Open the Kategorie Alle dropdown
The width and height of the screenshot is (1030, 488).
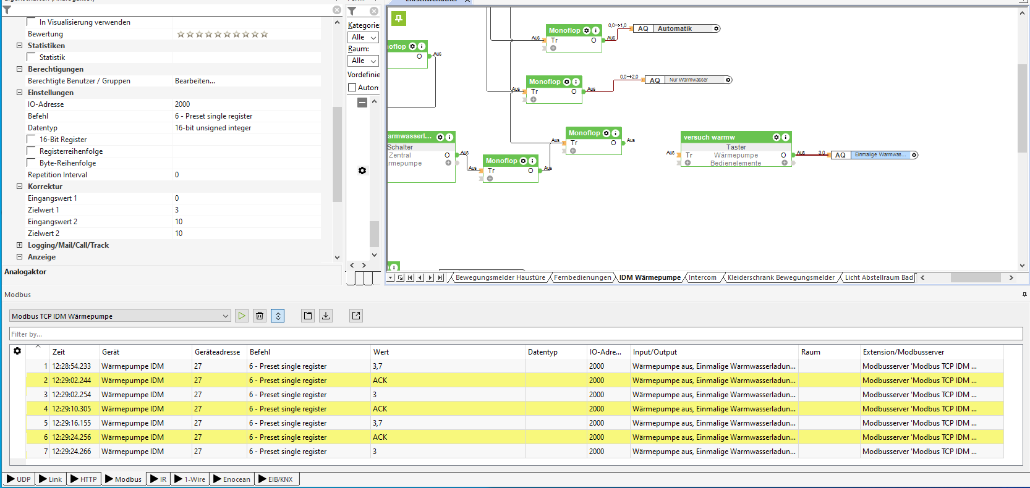[x=364, y=37]
